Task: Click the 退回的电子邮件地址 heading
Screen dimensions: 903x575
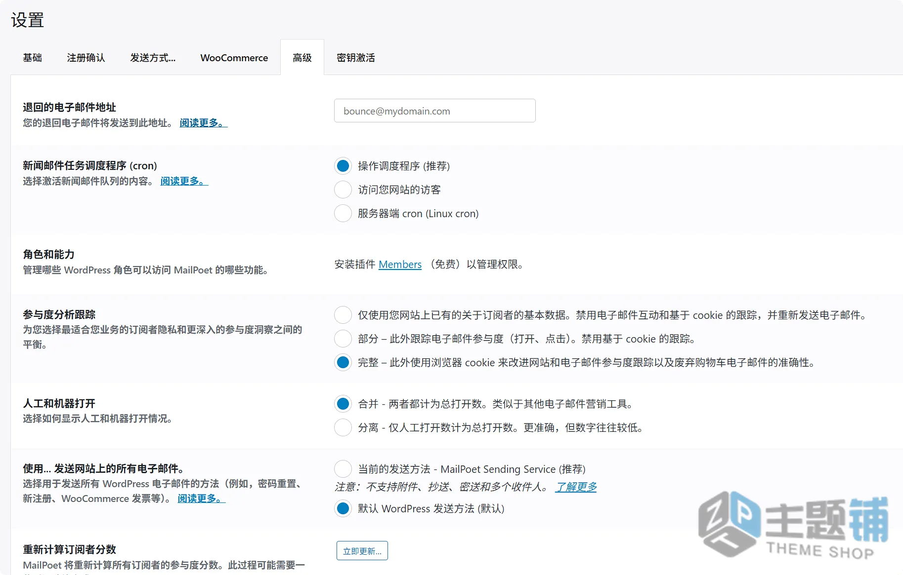Action: 69,107
